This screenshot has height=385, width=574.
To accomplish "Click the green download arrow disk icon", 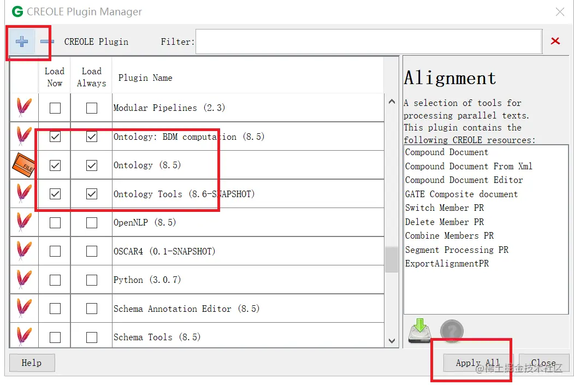I will click(x=419, y=330).
